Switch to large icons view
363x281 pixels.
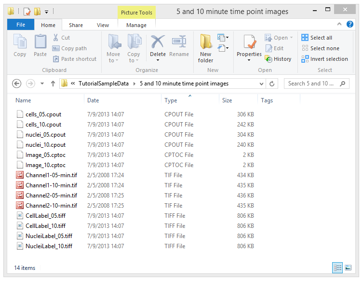point(348,267)
